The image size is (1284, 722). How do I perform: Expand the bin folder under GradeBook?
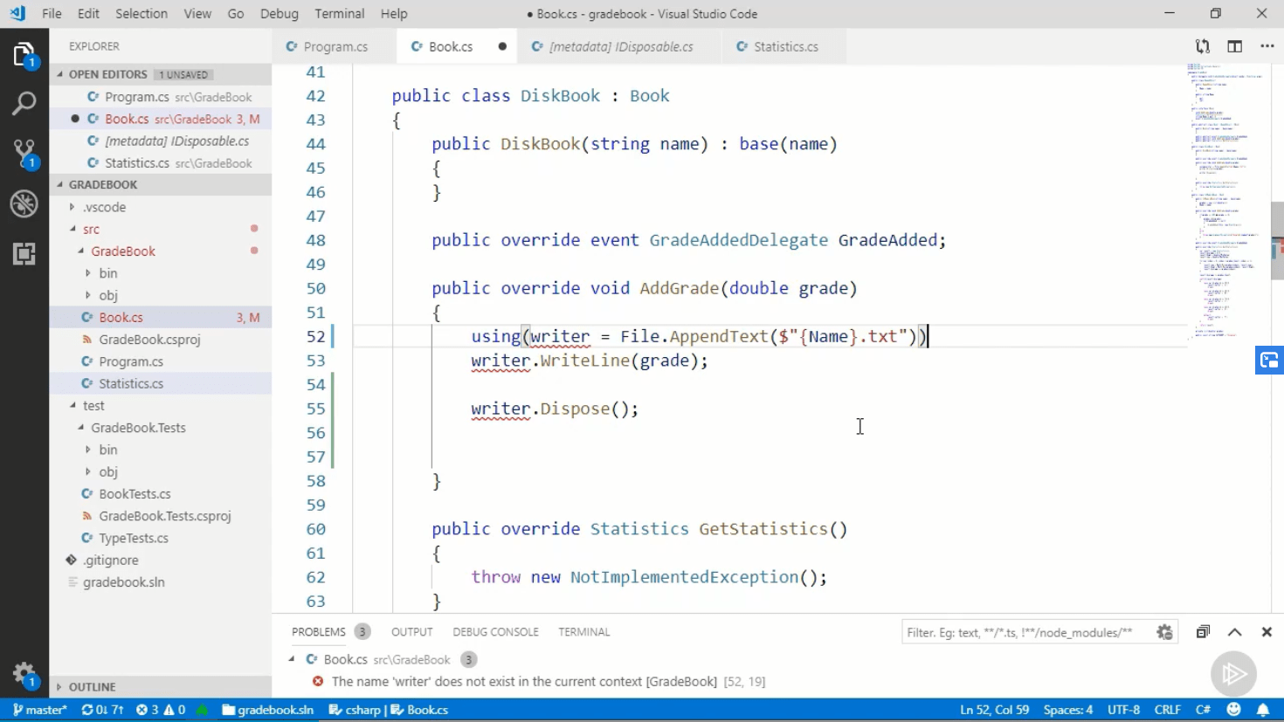tap(88, 273)
